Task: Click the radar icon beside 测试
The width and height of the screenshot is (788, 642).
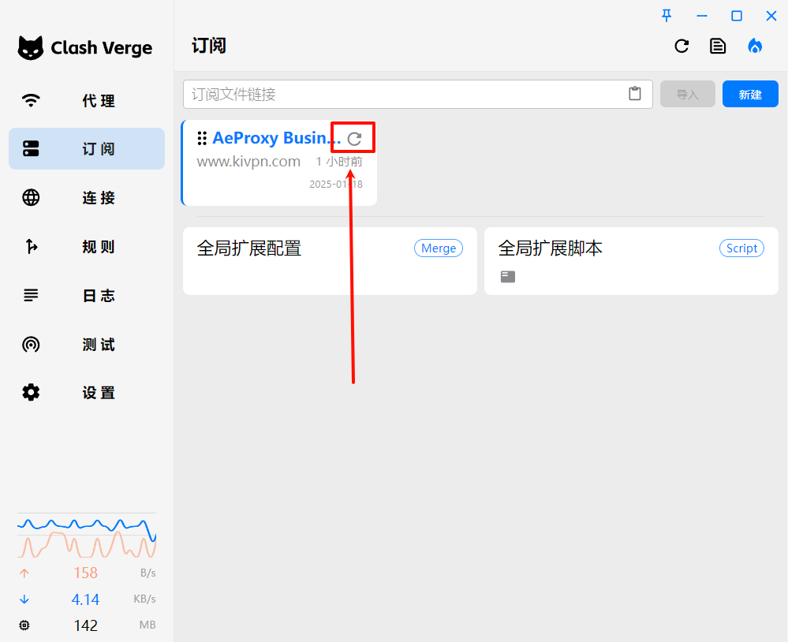Action: tap(31, 344)
